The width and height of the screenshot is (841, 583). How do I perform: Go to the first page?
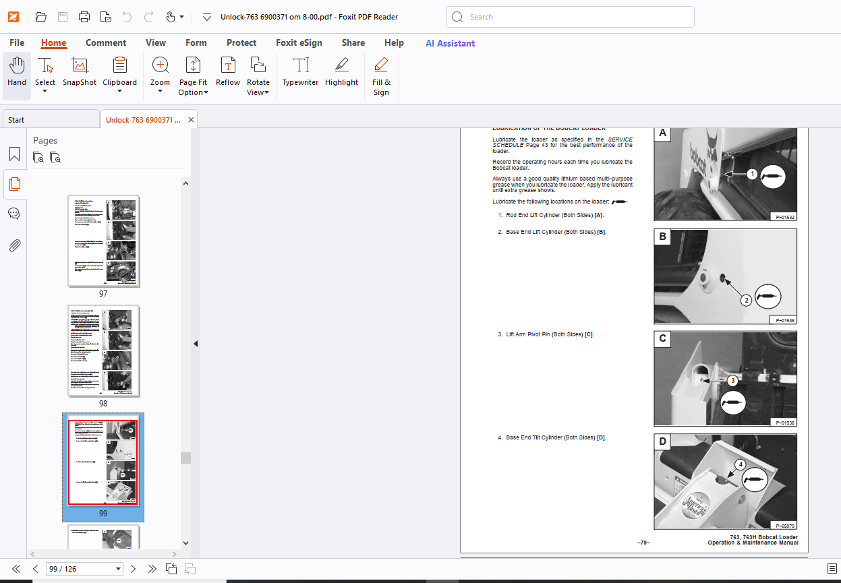[x=16, y=569]
